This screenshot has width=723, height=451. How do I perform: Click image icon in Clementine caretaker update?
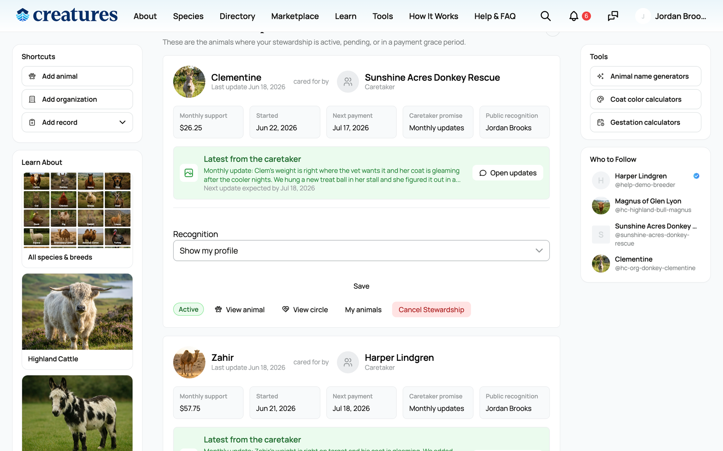pyautogui.click(x=189, y=173)
